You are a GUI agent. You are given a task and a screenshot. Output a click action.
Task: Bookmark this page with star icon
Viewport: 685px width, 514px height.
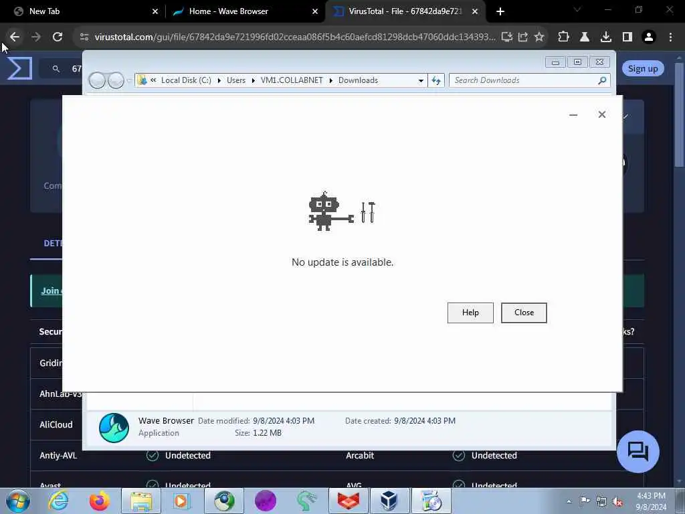tap(539, 37)
